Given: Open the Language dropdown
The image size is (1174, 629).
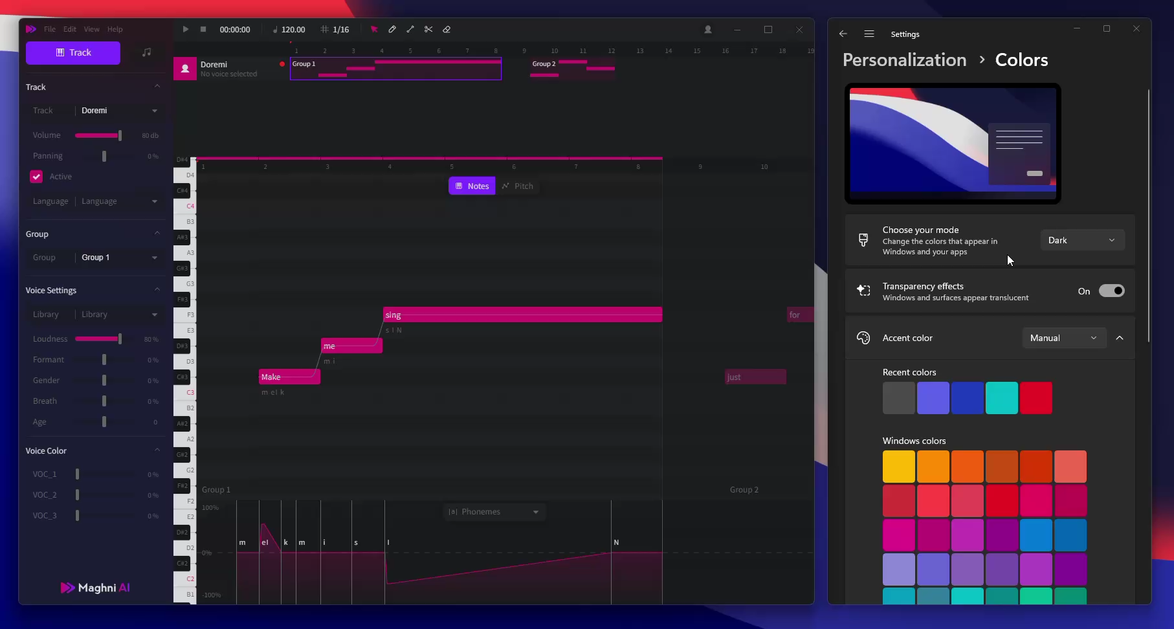Looking at the screenshot, I should 118,201.
